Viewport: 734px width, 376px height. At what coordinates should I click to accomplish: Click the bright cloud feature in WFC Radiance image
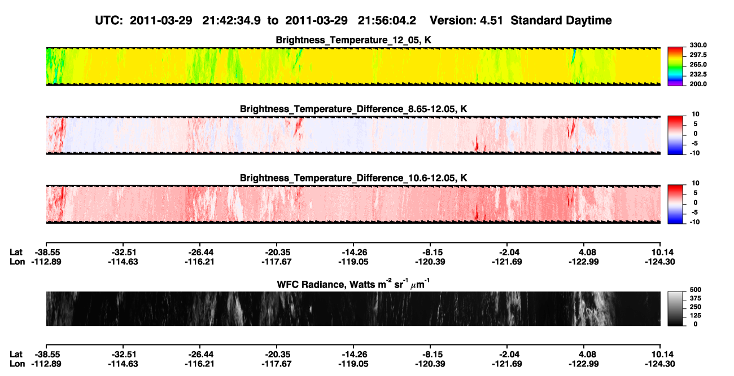click(592, 308)
